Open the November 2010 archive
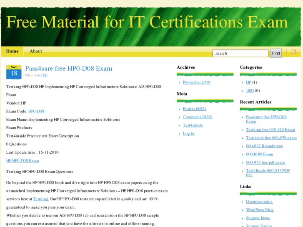Viewport: 303px width, 227px height. (197, 82)
